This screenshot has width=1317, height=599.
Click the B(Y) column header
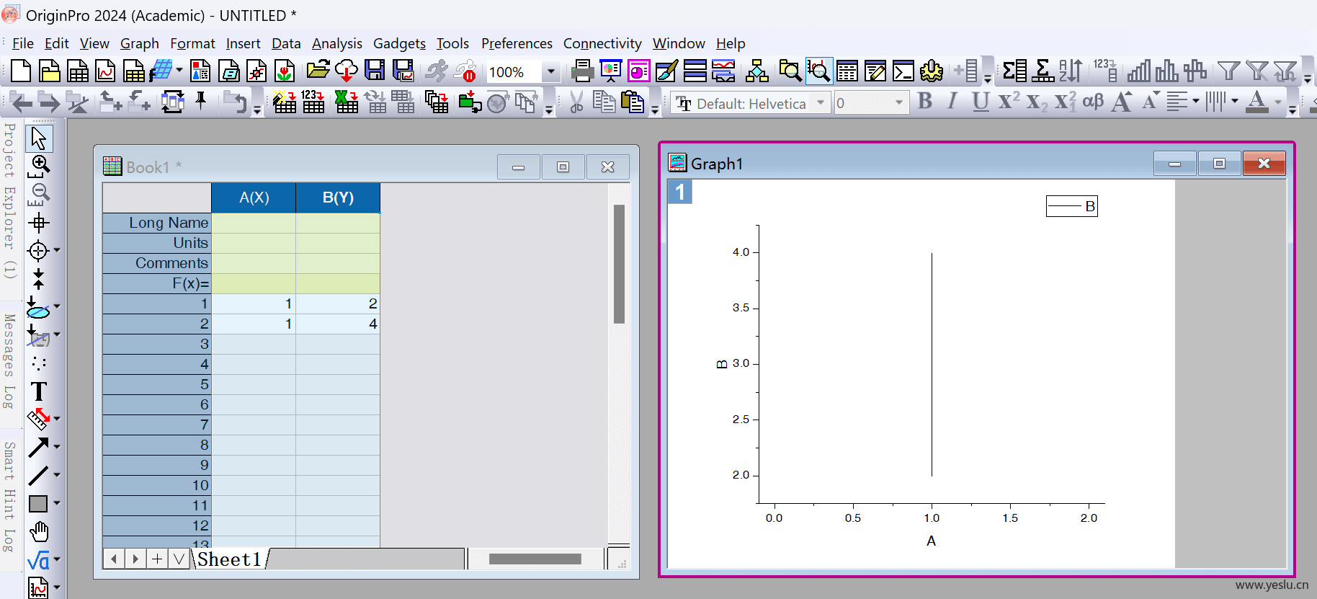click(338, 198)
